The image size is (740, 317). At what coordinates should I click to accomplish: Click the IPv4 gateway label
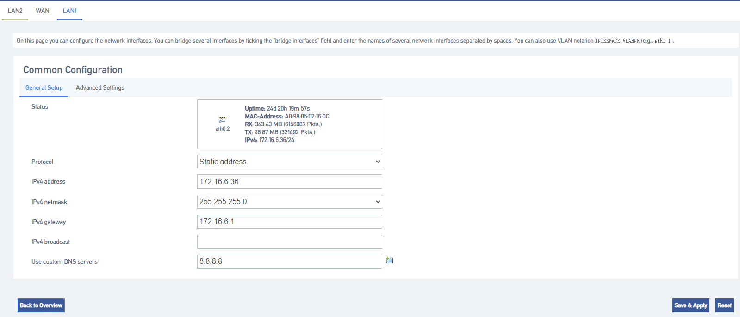(x=49, y=222)
